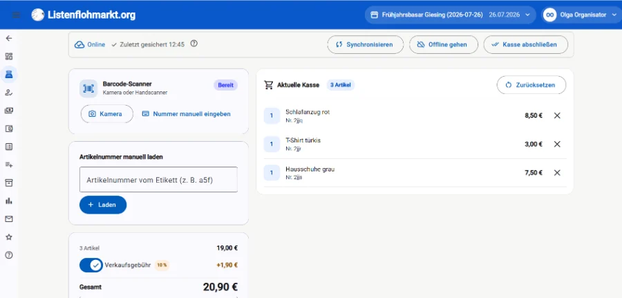Select the cash register icon in the sidebar
Image resolution: width=622 pixels, height=298 pixels.
9,74
